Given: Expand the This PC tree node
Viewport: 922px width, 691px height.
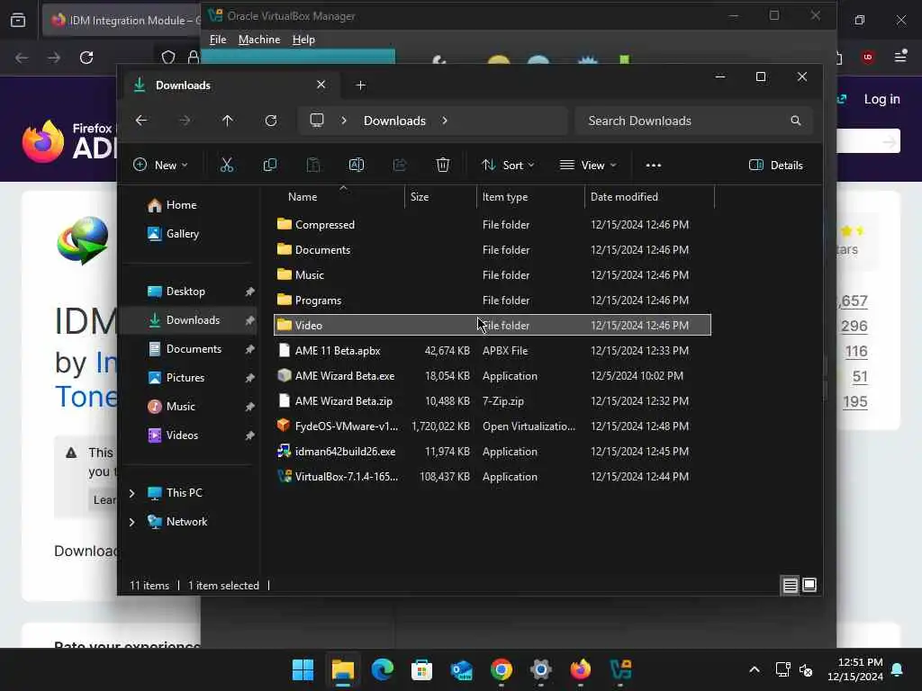Looking at the screenshot, I should [132, 493].
